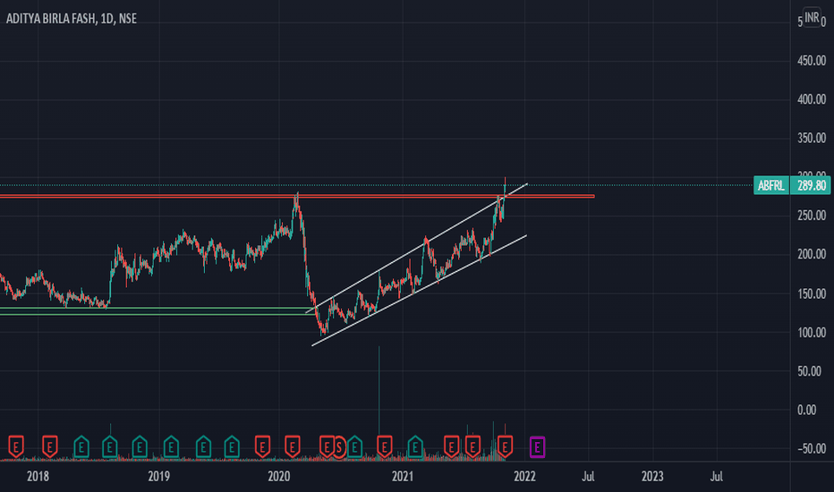The height and width of the screenshot is (492, 834).
Task: Select the red horizontal resistance line
Action: (x=297, y=196)
